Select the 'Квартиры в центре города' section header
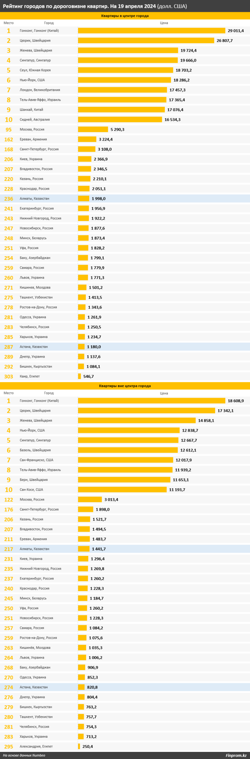 125,16
